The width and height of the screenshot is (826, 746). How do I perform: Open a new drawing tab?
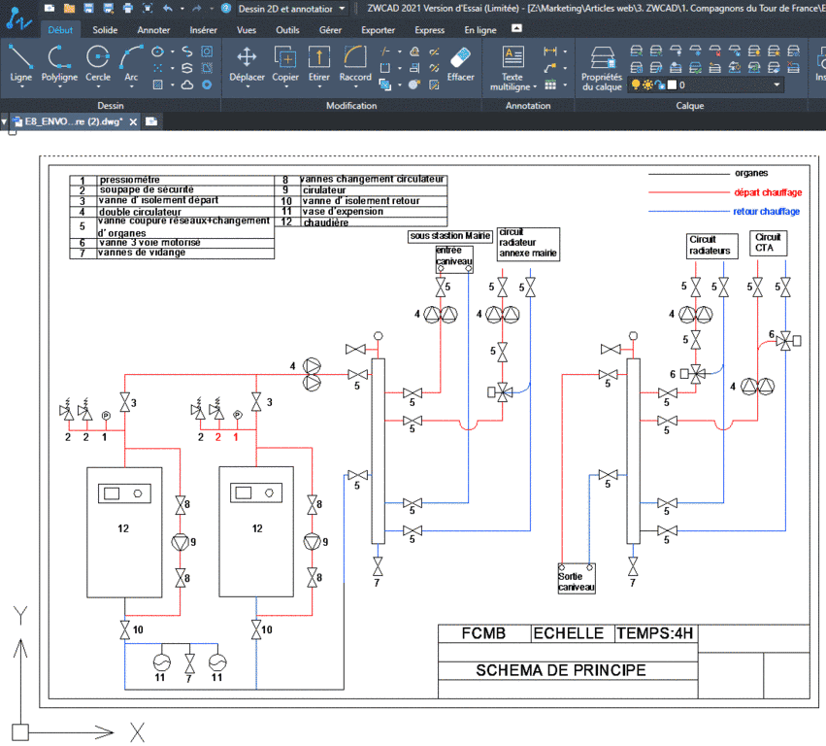[151, 121]
